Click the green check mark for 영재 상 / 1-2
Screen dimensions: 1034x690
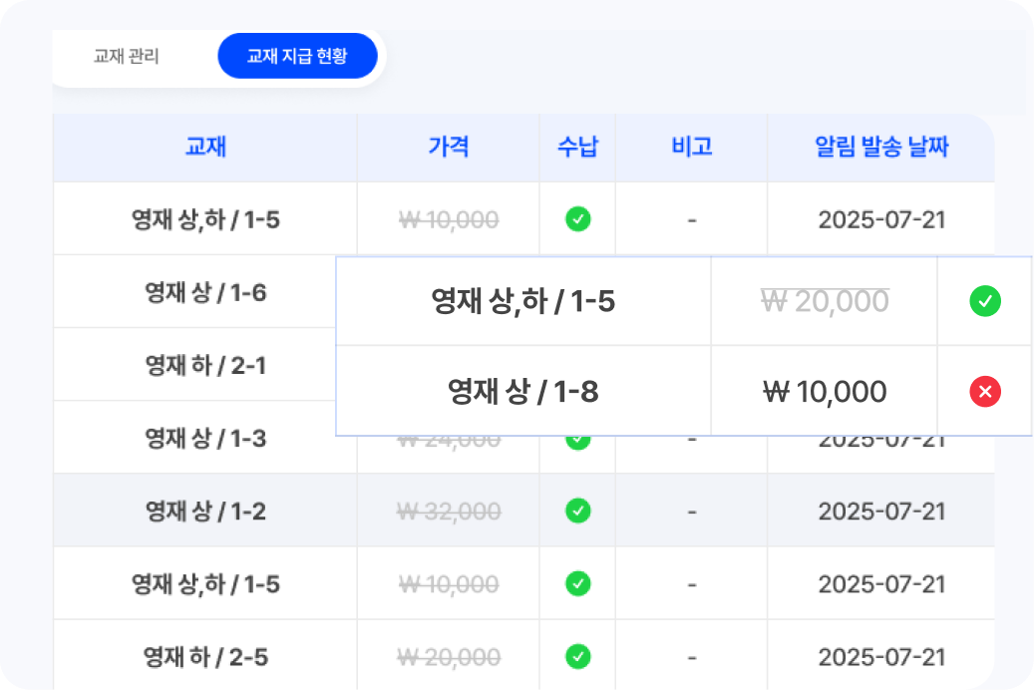tap(577, 511)
